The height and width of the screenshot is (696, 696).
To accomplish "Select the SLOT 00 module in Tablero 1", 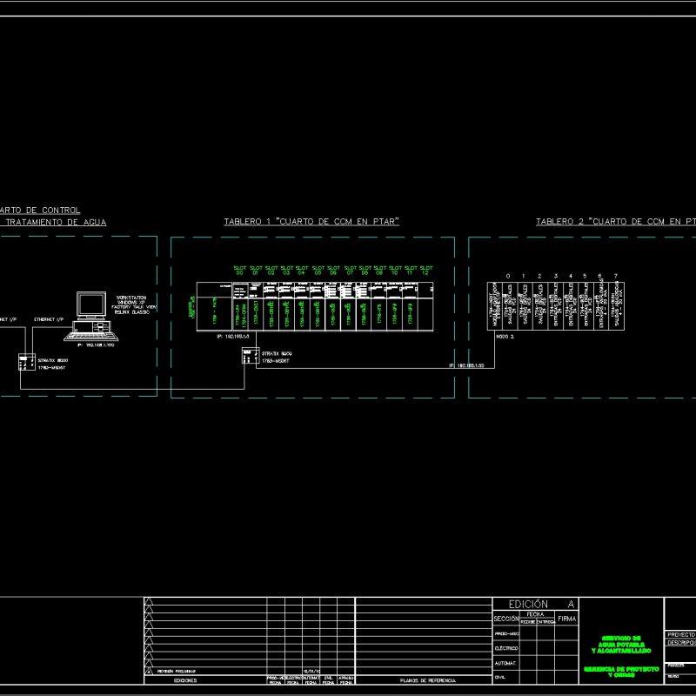I will tap(239, 312).
